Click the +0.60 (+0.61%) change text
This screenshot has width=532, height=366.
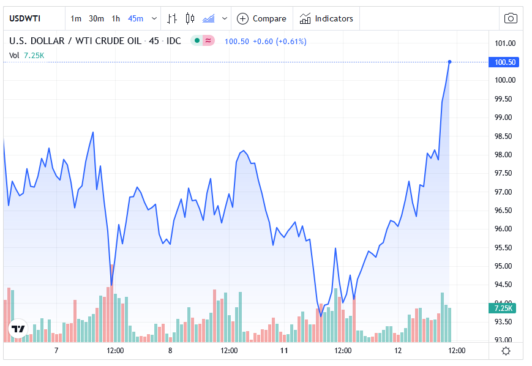click(280, 42)
